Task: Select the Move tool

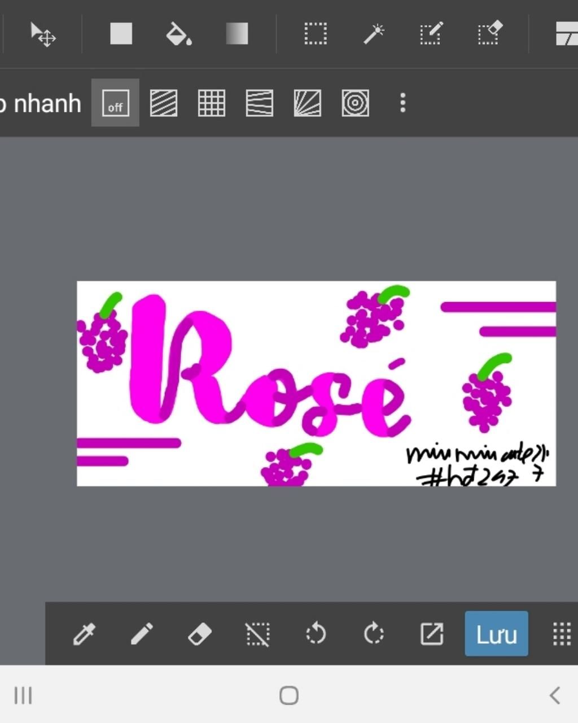Action: point(43,34)
